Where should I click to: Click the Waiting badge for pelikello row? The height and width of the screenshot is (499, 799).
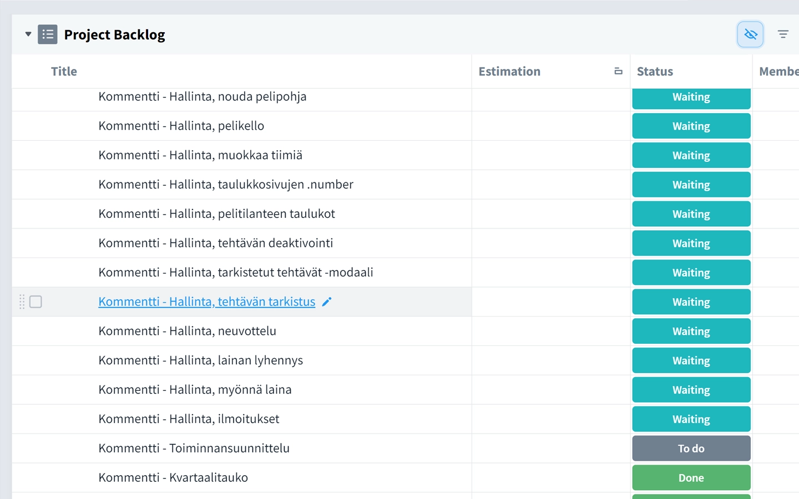(x=691, y=126)
